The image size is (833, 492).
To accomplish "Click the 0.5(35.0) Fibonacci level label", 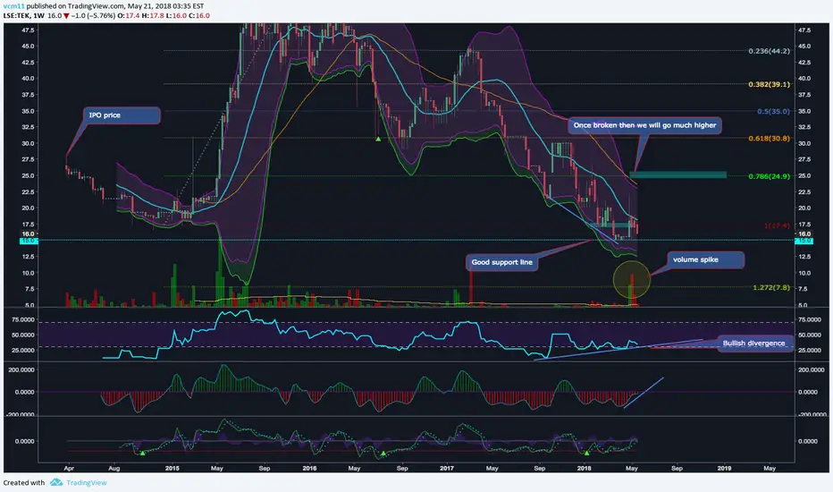I will pos(773,112).
